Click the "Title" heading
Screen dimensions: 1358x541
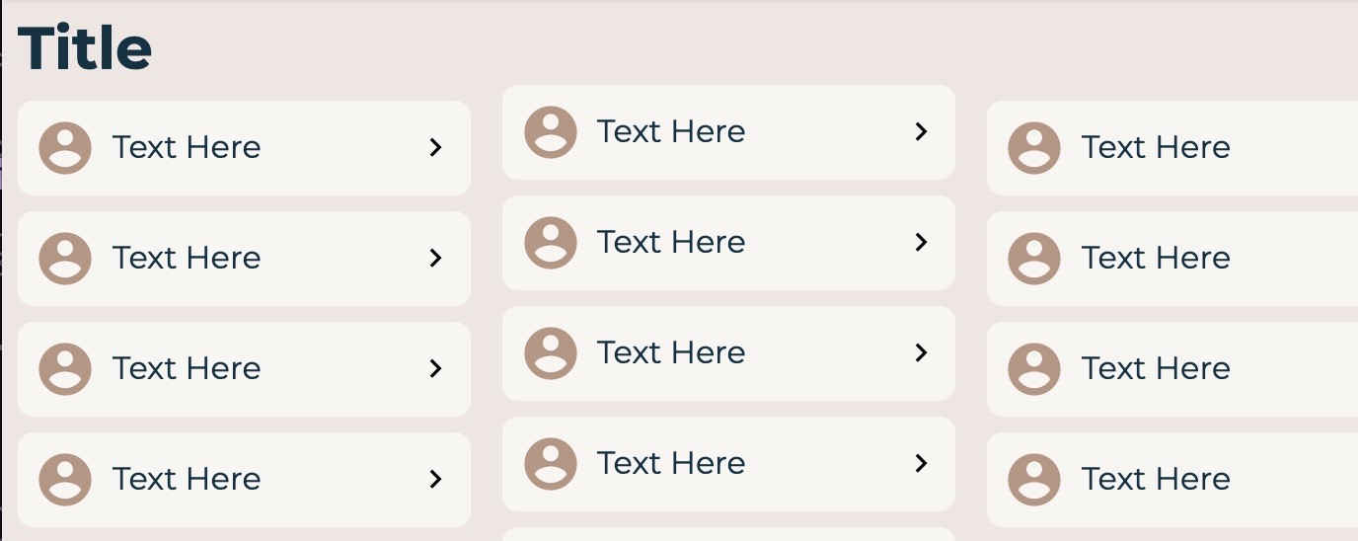pos(85,47)
